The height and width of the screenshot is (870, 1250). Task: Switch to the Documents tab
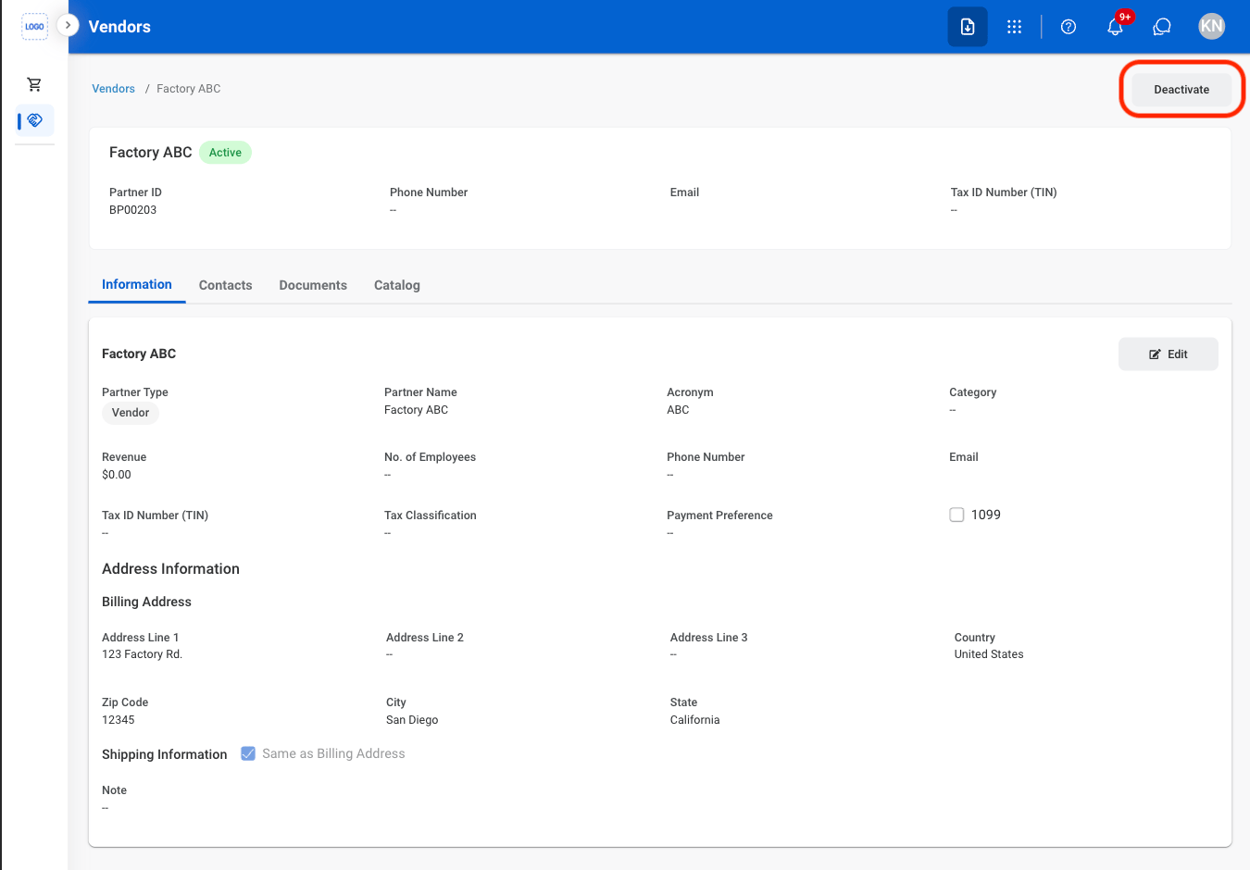313,285
